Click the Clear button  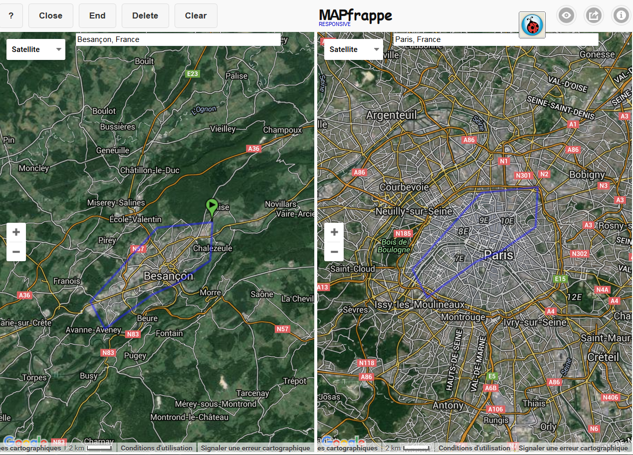[196, 15]
